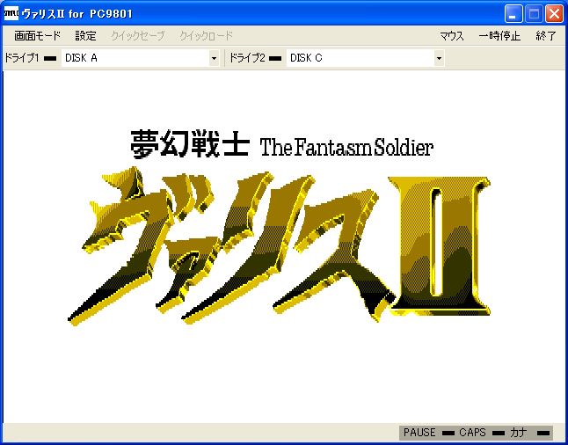Click the クイックセーブ menu item
The image size is (568, 445).
coord(138,36)
